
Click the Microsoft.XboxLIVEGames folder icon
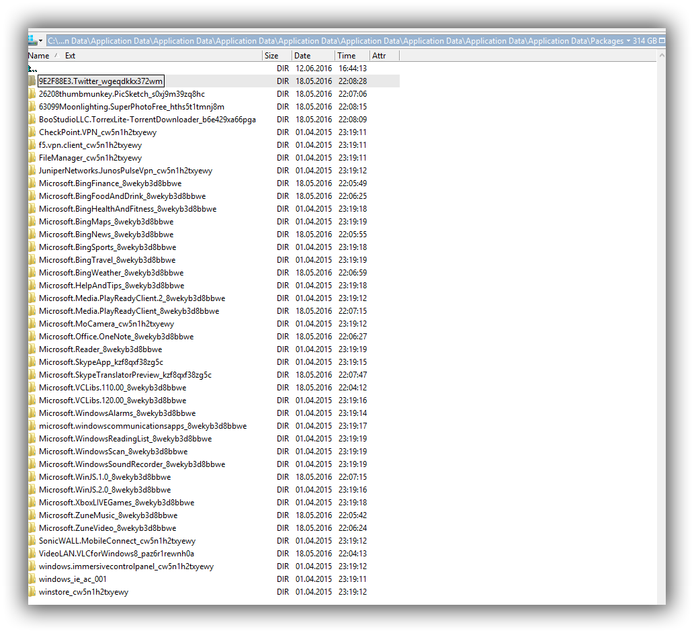point(32,503)
